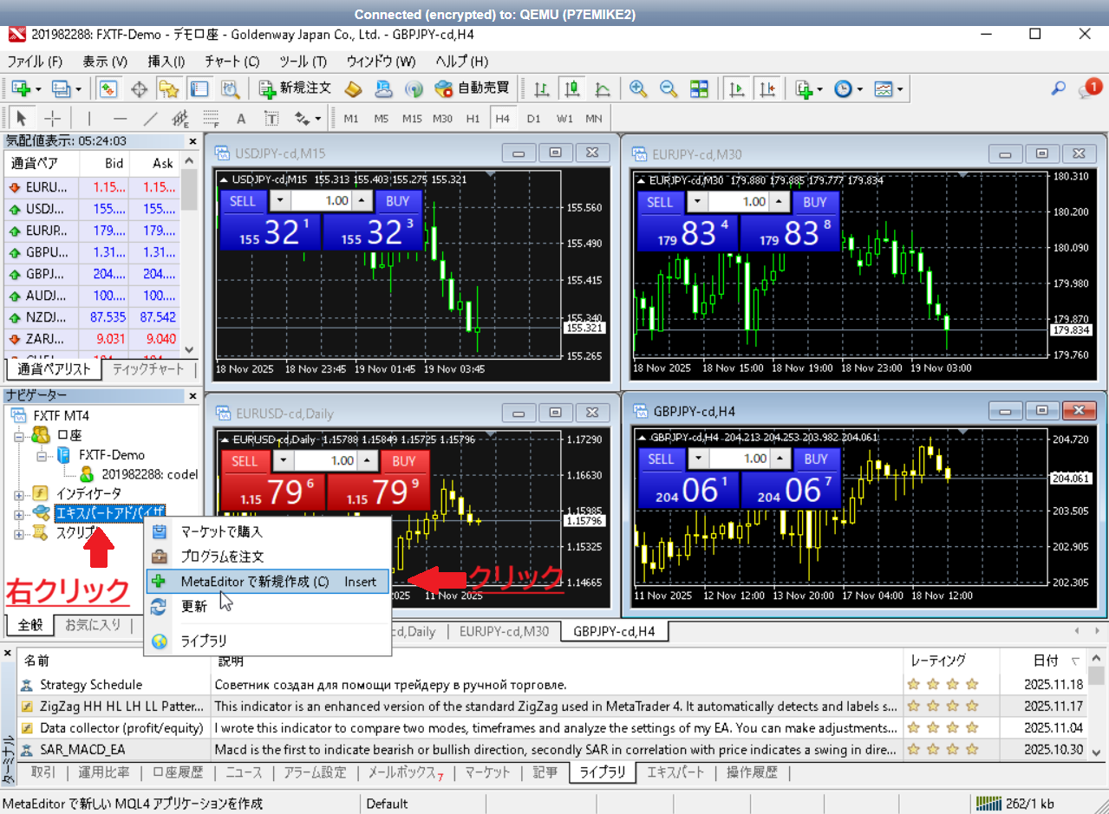
Task: Toggle chart auto scroll button
Action: pyautogui.click(x=737, y=88)
